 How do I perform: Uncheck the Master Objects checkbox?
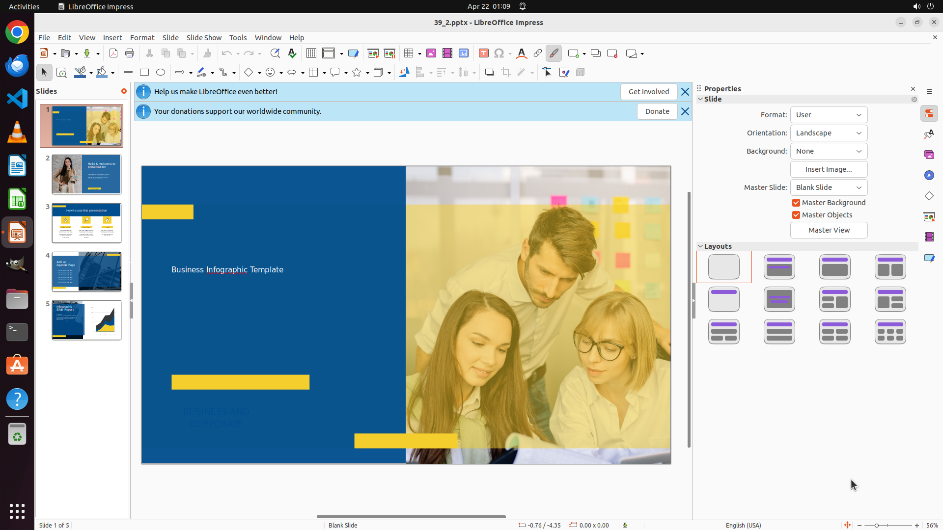[796, 215]
